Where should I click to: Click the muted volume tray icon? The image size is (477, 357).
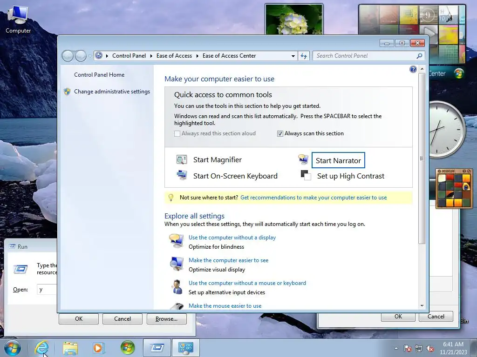click(430, 348)
